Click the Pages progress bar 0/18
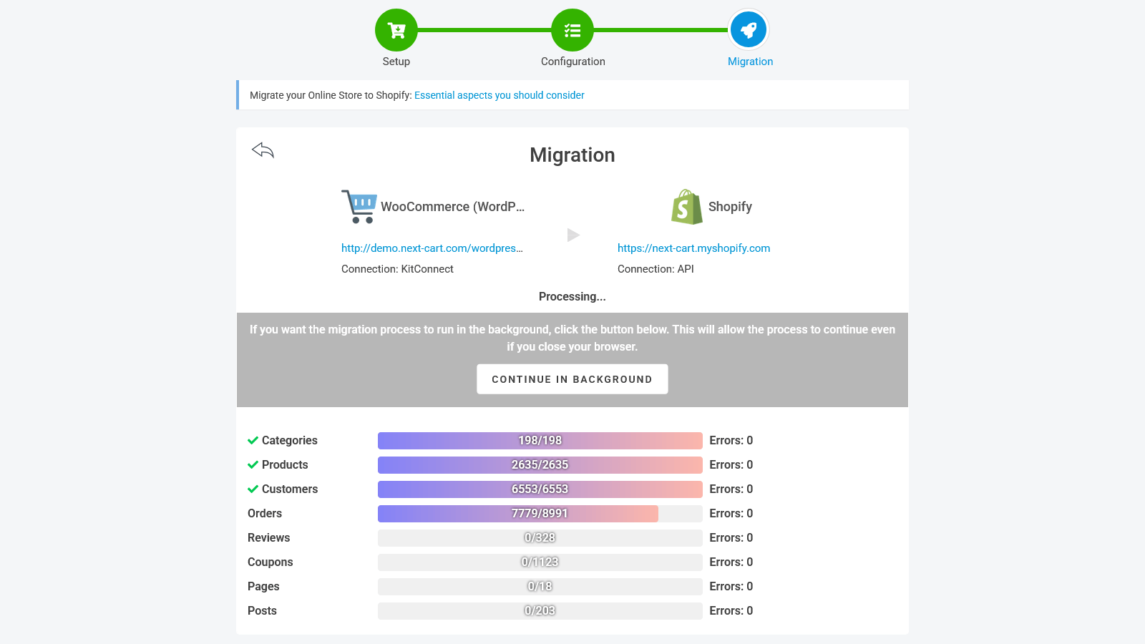This screenshot has height=644, width=1145. 540,587
